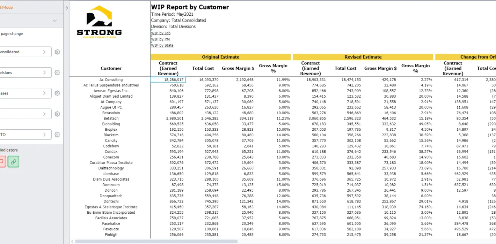Click the Strong Construction logo
The image size is (496, 244).
(x=99, y=22)
